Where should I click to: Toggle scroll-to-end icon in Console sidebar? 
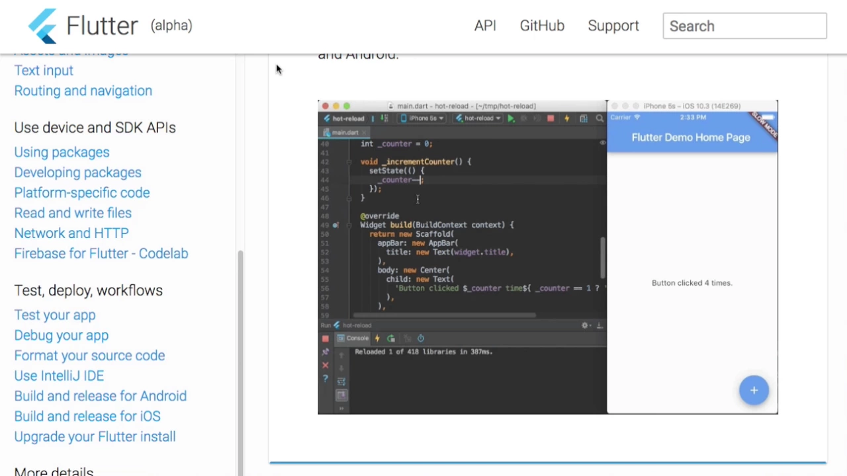(x=341, y=395)
